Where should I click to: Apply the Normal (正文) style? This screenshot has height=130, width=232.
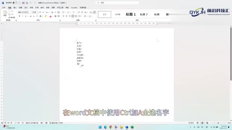tap(105, 14)
